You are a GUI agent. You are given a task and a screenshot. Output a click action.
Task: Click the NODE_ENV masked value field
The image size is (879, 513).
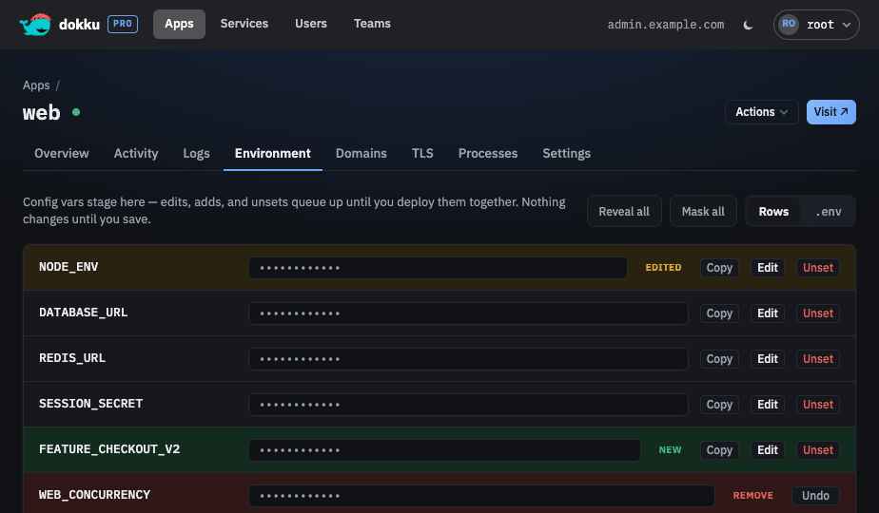click(x=438, y=268)
